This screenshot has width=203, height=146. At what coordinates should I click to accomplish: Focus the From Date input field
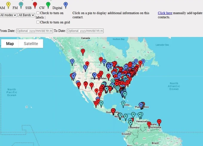tap(35, 31)
